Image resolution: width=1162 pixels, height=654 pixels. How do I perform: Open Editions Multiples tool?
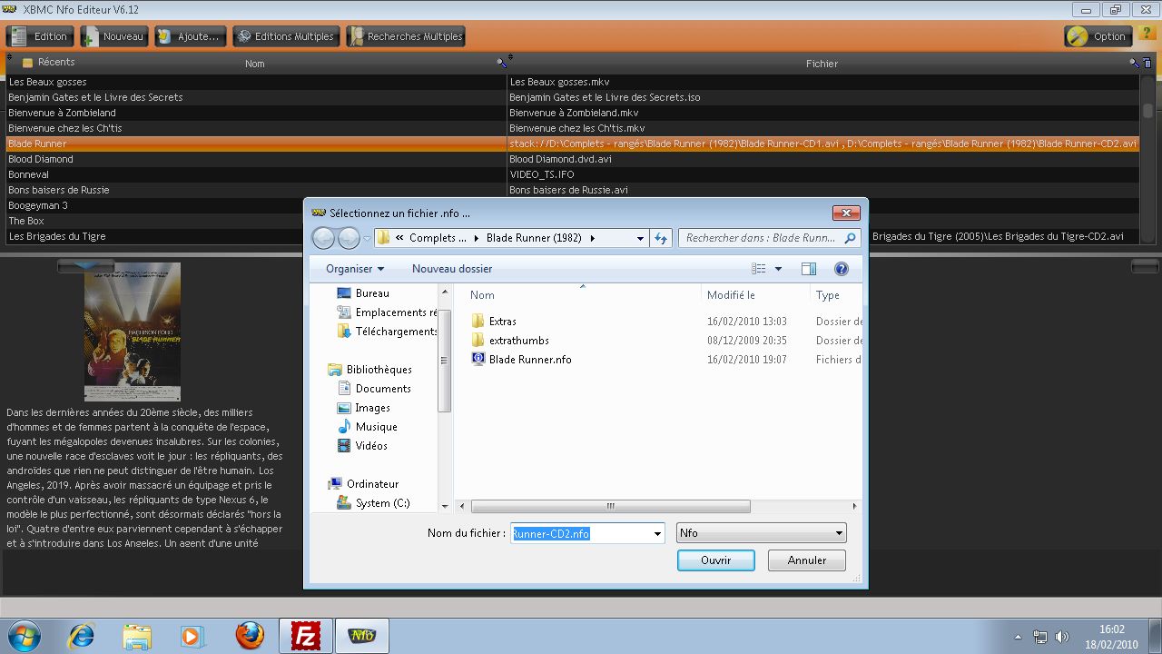285,36
